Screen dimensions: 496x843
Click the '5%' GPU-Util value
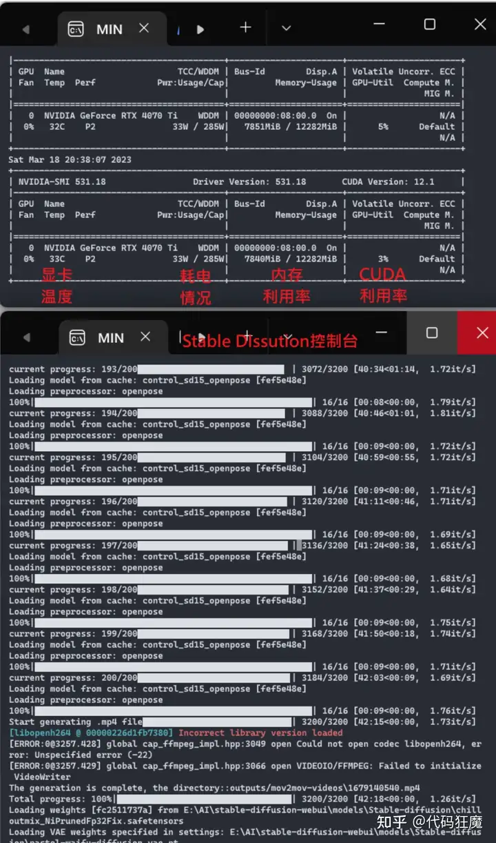pyautogui.click(x=383, y=126)
